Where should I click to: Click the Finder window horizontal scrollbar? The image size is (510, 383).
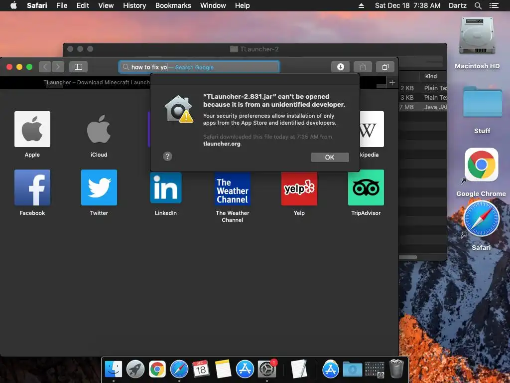pyautogui.click(x=408, y=257)
